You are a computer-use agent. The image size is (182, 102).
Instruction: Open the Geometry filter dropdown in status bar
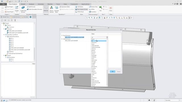pyautogui.click(x=179, y=100)
